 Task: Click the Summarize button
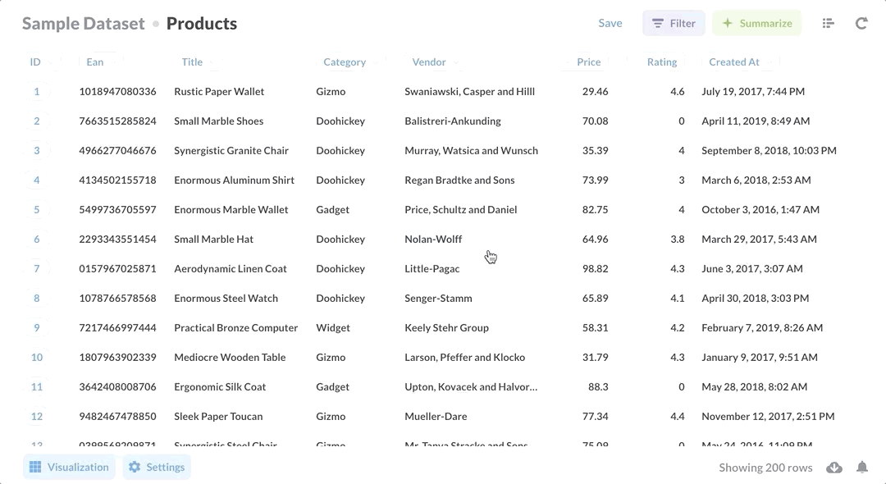pyautogui.click(x=756, y=24)
